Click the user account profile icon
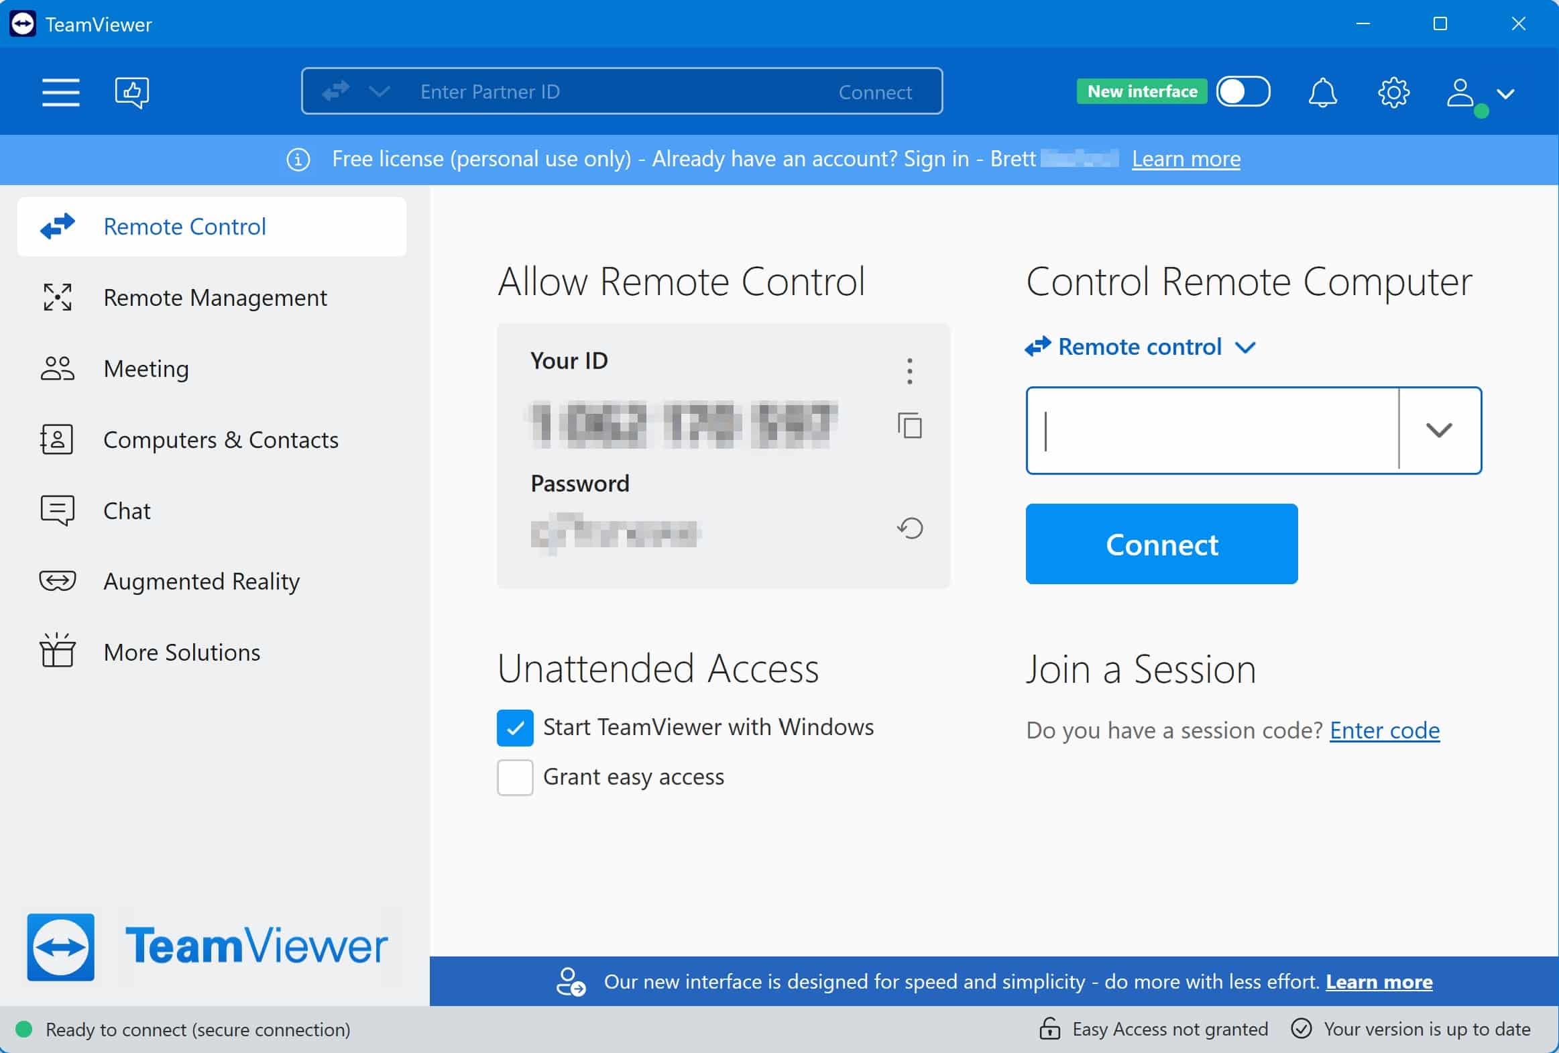The height and width of the screenshot is (1053, 1559). [1460, 92]
